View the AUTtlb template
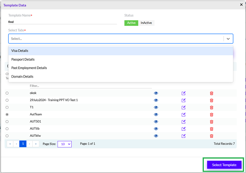Screen dimensions: 246x173 click(x=156, y=129)
